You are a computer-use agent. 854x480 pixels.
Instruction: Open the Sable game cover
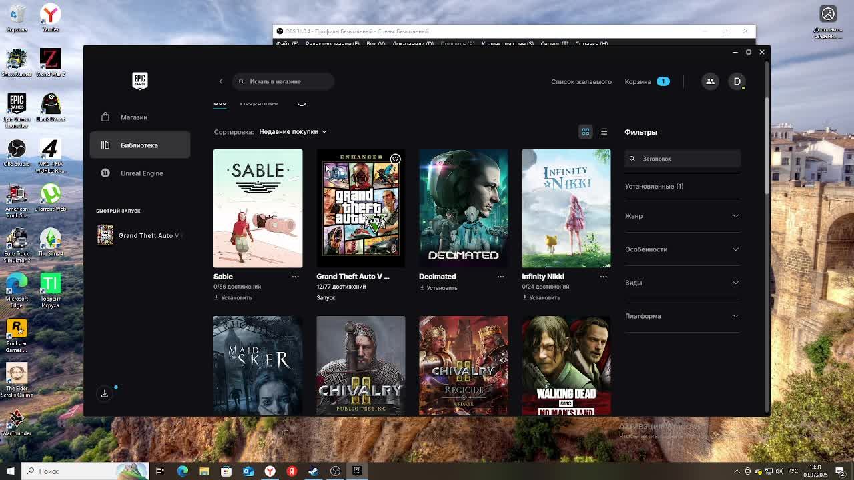point(258,208)
